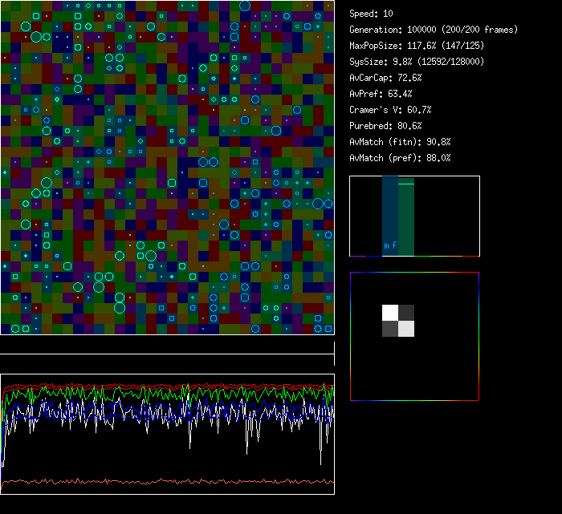Click the dark gray bottom-left matrix cell
Image resolution: width=562 pixels, height=514 pixels.
tap(390, 329)
